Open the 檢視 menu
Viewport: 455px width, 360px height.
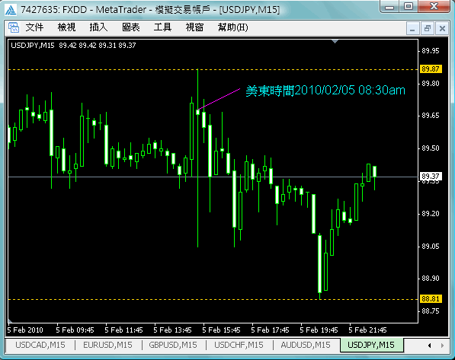[x=66, y=27]
